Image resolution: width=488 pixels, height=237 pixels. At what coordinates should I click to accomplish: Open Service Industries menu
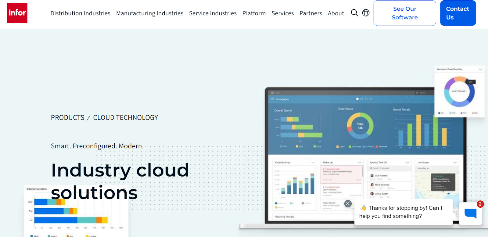click(x=213, y=13)
